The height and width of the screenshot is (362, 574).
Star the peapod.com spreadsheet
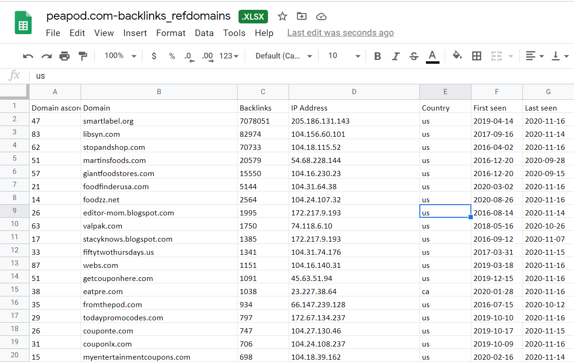[x=282, y=16]
